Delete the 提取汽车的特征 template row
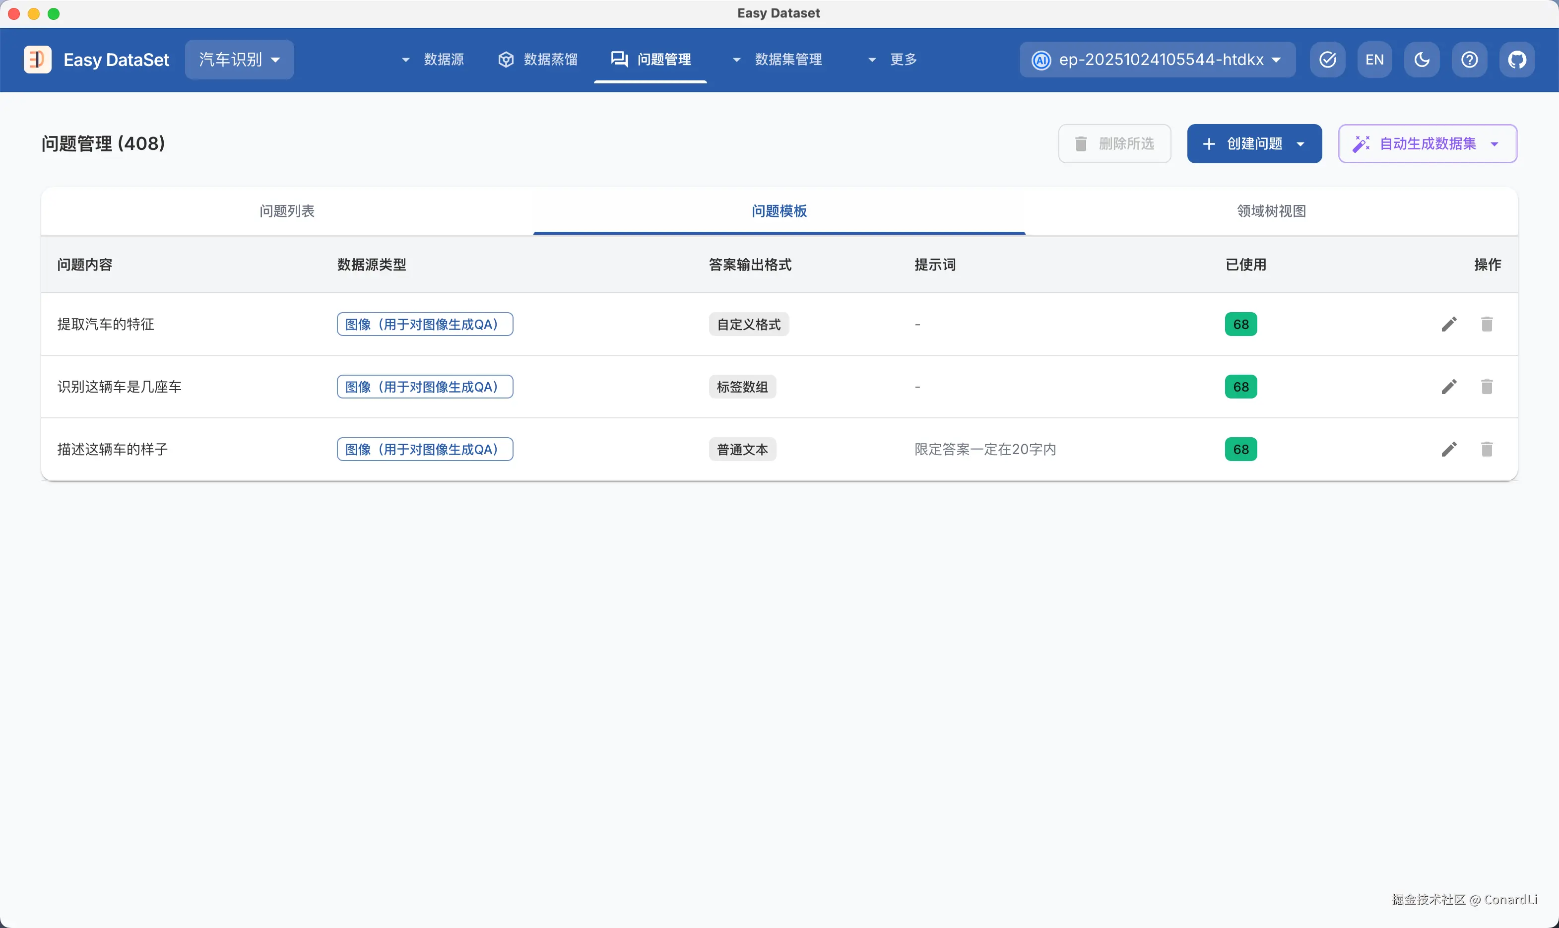The width and height of the screenshot is (1559, 928). click(1487, 324)
